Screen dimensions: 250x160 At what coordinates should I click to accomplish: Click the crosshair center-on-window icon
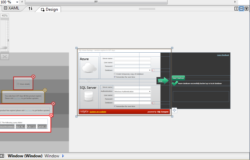(175, 110)
